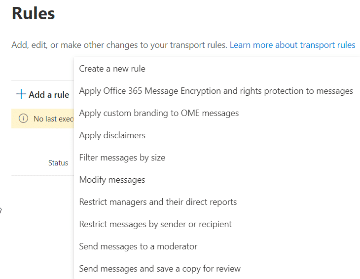Click the No last exec notification banner
This screenshot has height=279, width=360.
43,119
